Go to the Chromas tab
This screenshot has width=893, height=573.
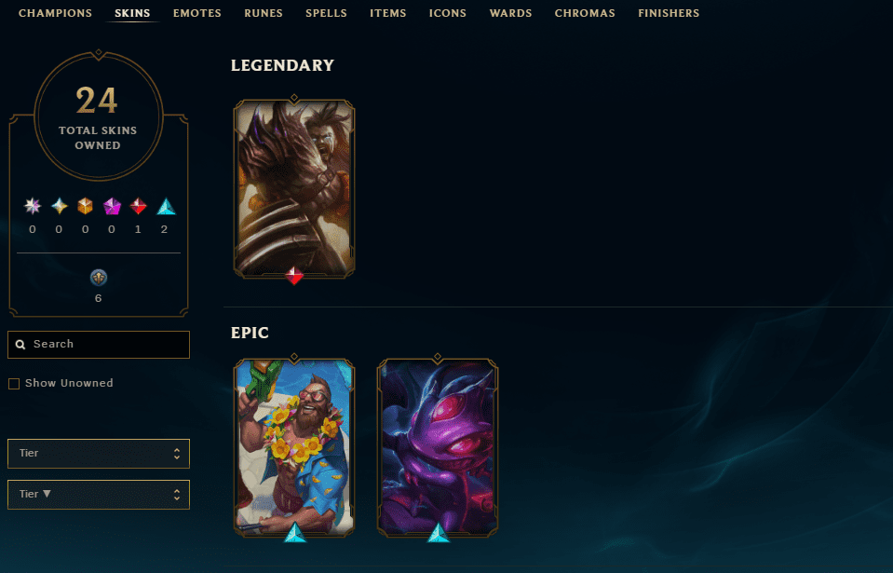pos(585,13)
